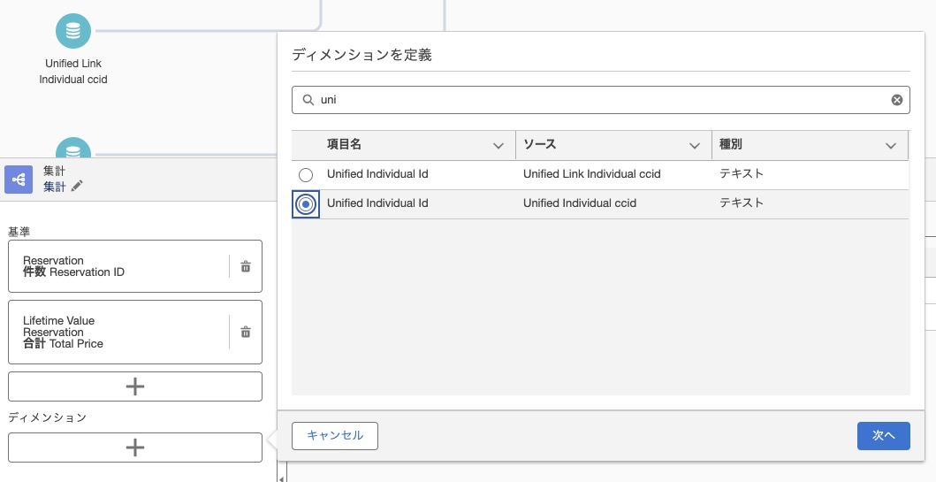Click the aggregate node icon beside 集計
The height and width of the screenshot is (482, 936).
point(19,180)
